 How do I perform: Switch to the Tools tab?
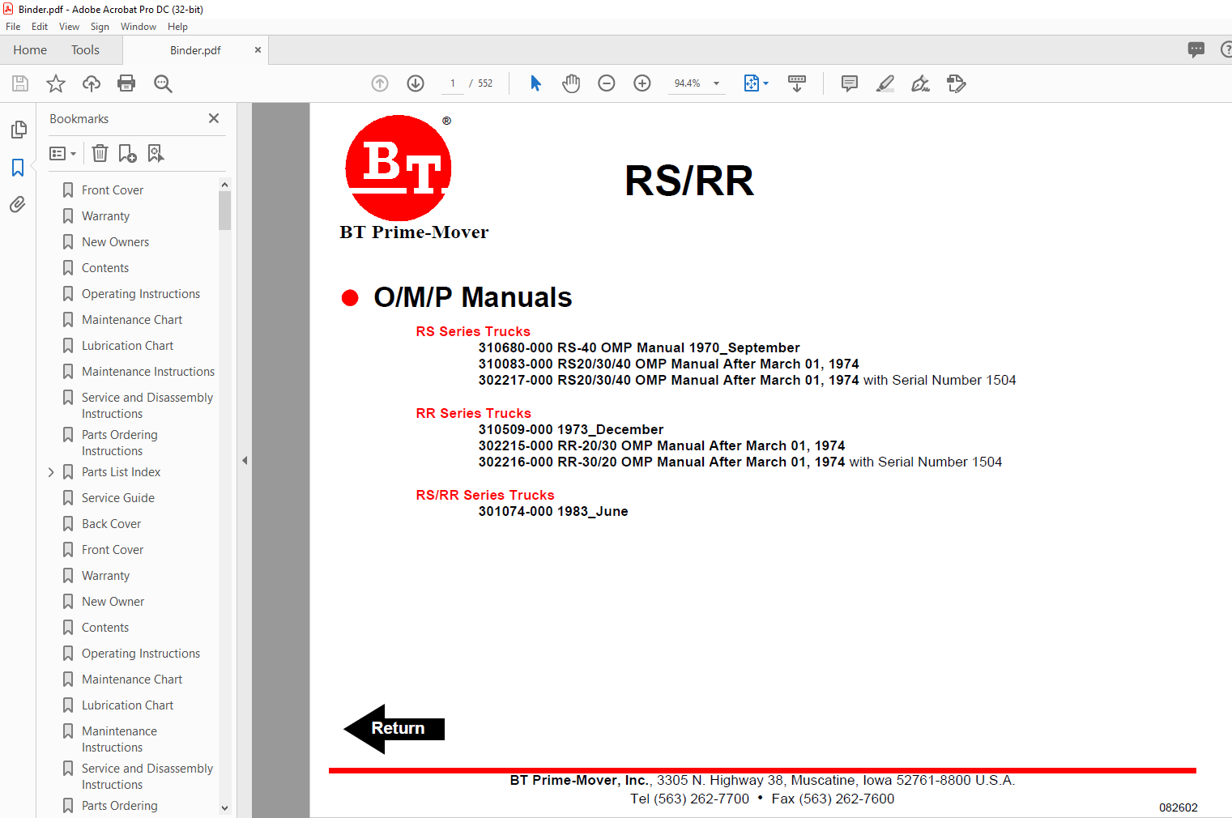click(x=85, y=50)
